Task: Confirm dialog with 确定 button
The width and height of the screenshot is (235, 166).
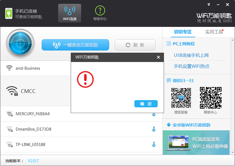Action: click(x=146, y=104)
